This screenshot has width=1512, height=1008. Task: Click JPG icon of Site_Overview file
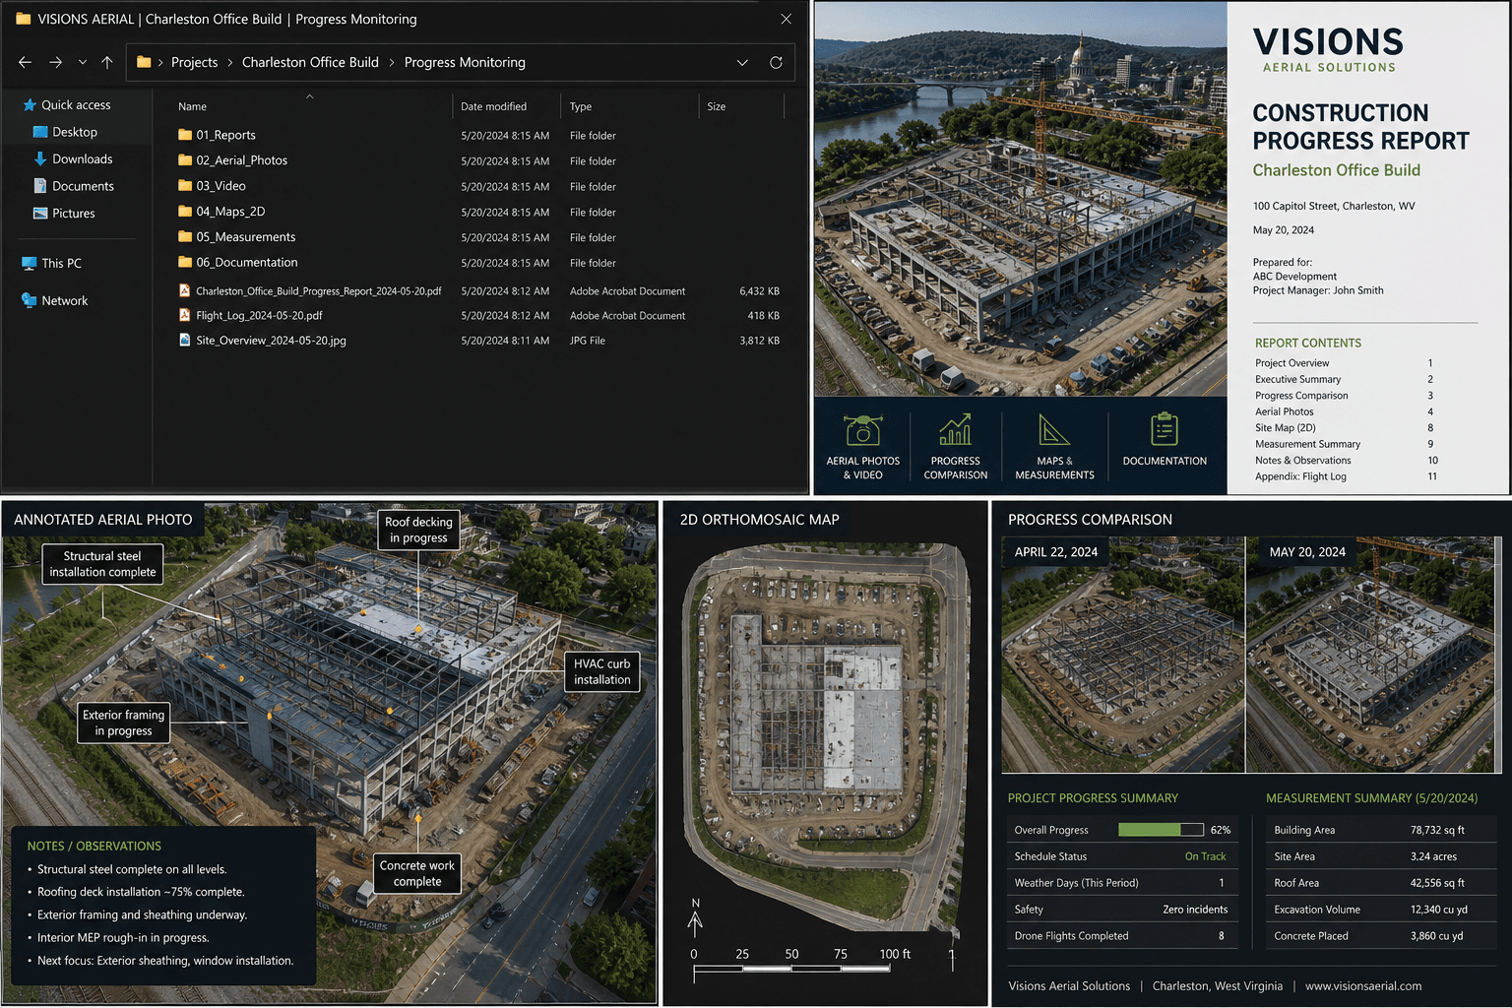click(184, 340)
